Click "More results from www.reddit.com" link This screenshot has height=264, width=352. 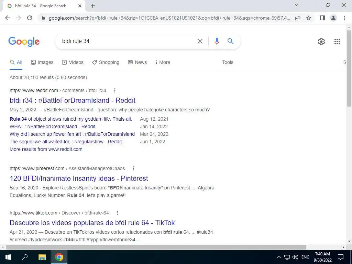(46, 149)
